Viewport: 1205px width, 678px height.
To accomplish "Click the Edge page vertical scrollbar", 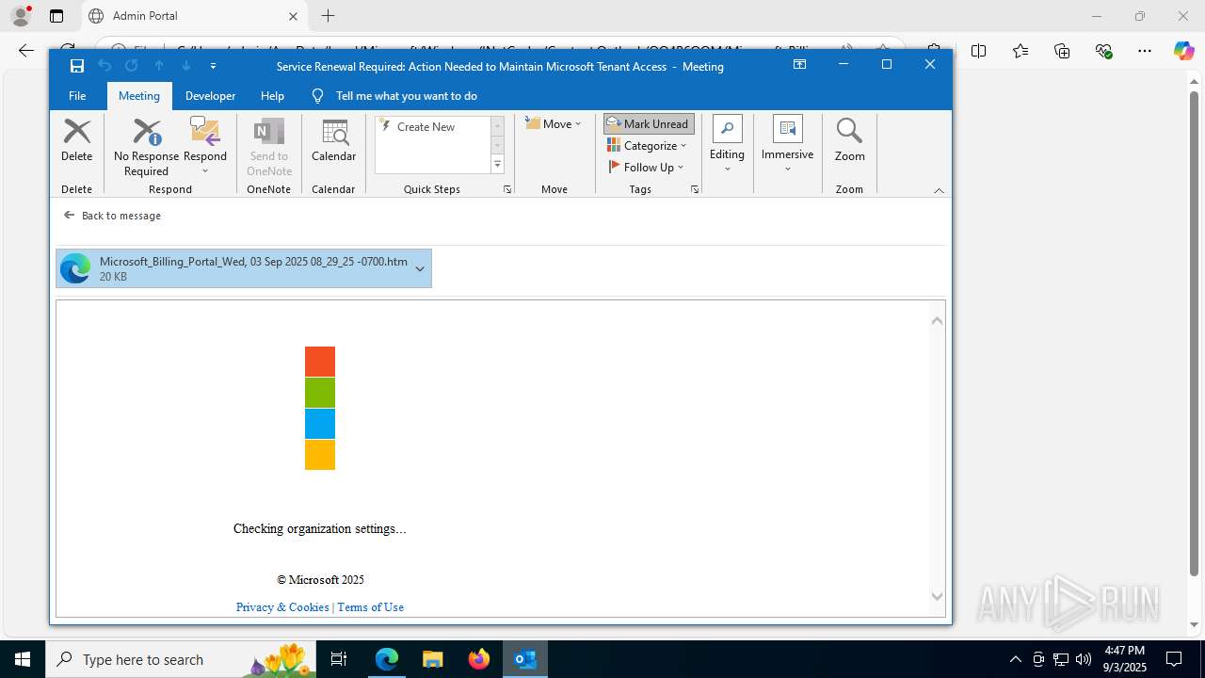I will 1195,333.
